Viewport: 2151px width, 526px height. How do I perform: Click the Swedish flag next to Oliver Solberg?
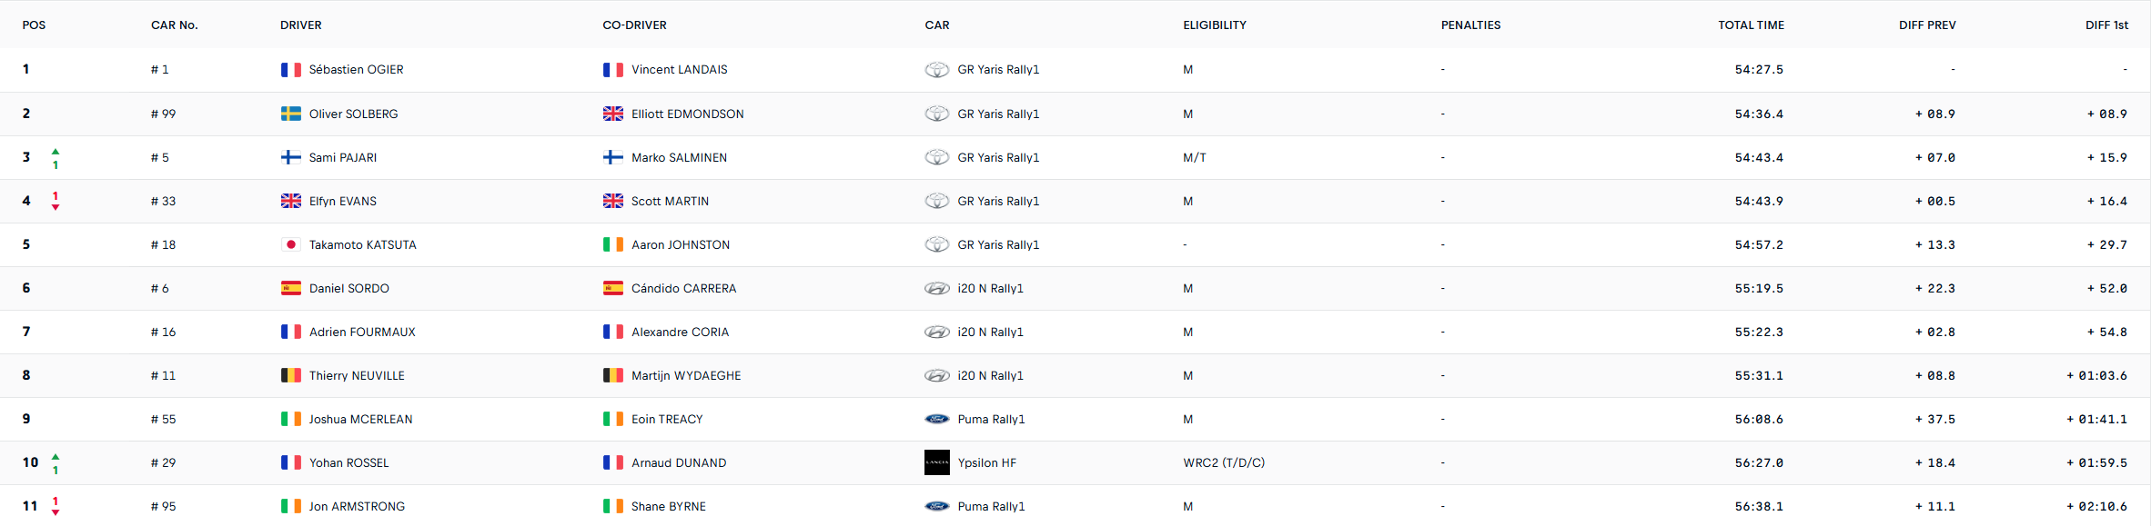click(290, 114)
